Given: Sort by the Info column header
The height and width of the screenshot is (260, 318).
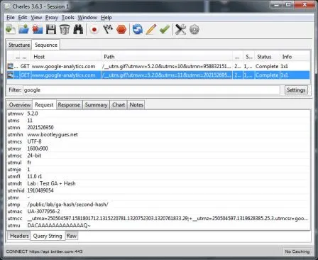Looking at the screenshot, I should (295, 57).
